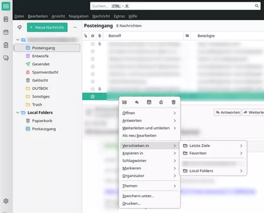Open the Calendar space icon
Image resolution: width=264 pixels, height=213 pixels.
[x=6, y=32]
